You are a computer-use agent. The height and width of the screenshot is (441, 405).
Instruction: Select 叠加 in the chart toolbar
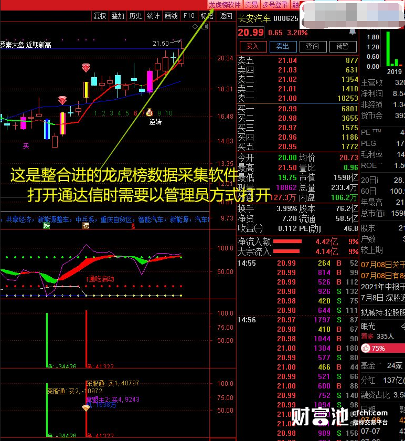tap(118, 16)
